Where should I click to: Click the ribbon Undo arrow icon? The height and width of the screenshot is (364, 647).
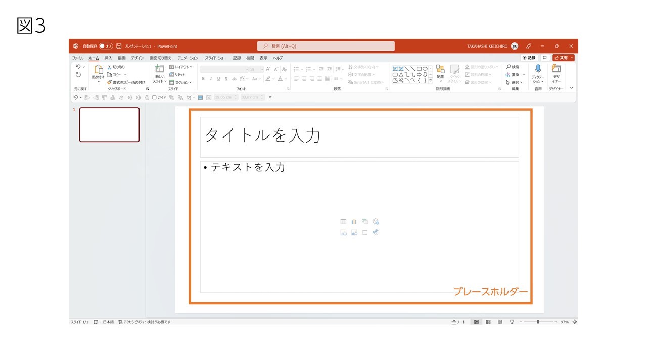[x=78, y=67]
